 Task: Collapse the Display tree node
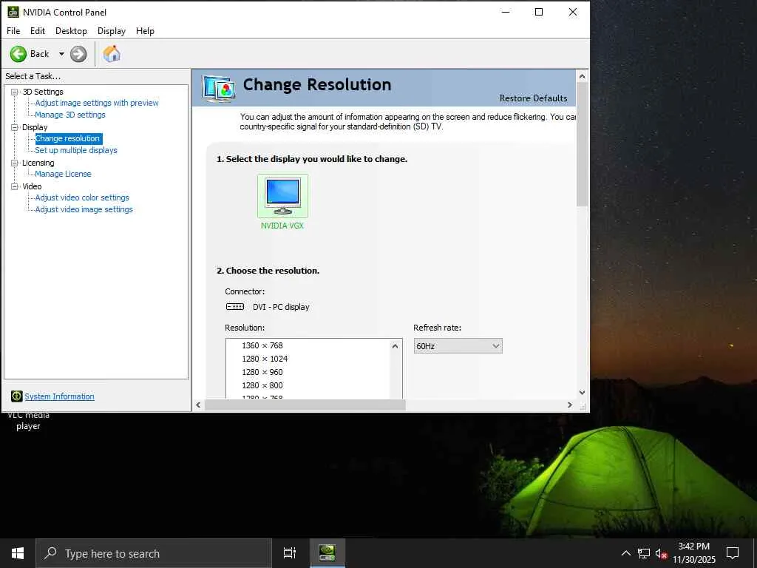tap(15, 127)
